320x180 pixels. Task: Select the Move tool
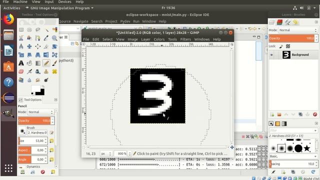click(29, 46)
